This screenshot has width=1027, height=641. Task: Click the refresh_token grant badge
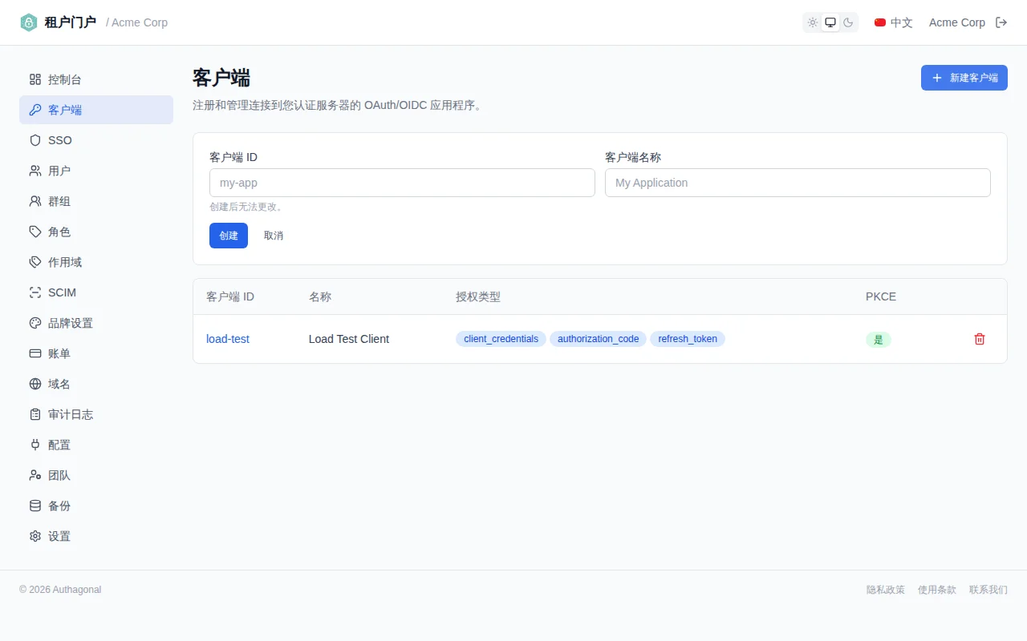688,339
